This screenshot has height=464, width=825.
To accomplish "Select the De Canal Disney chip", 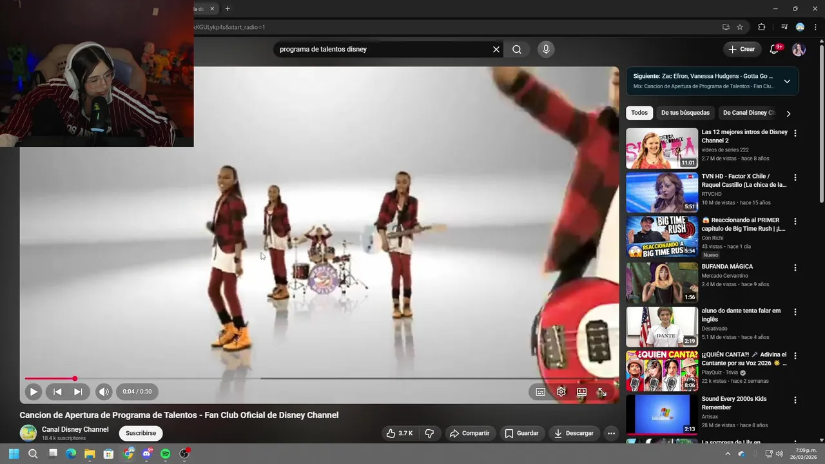I will (747, 113).
